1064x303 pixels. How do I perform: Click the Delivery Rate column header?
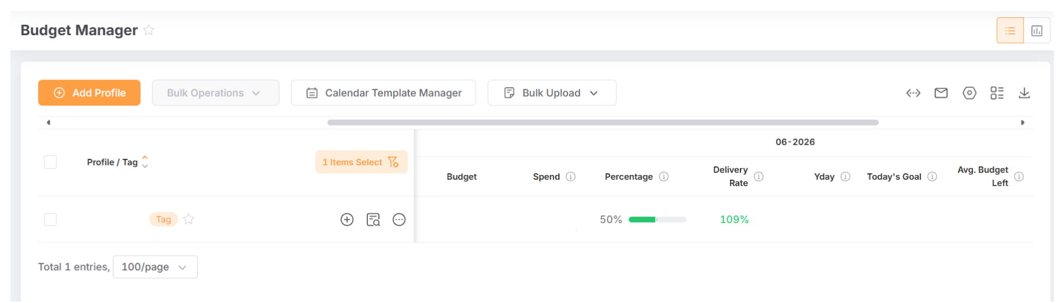(x=730, y=176)
